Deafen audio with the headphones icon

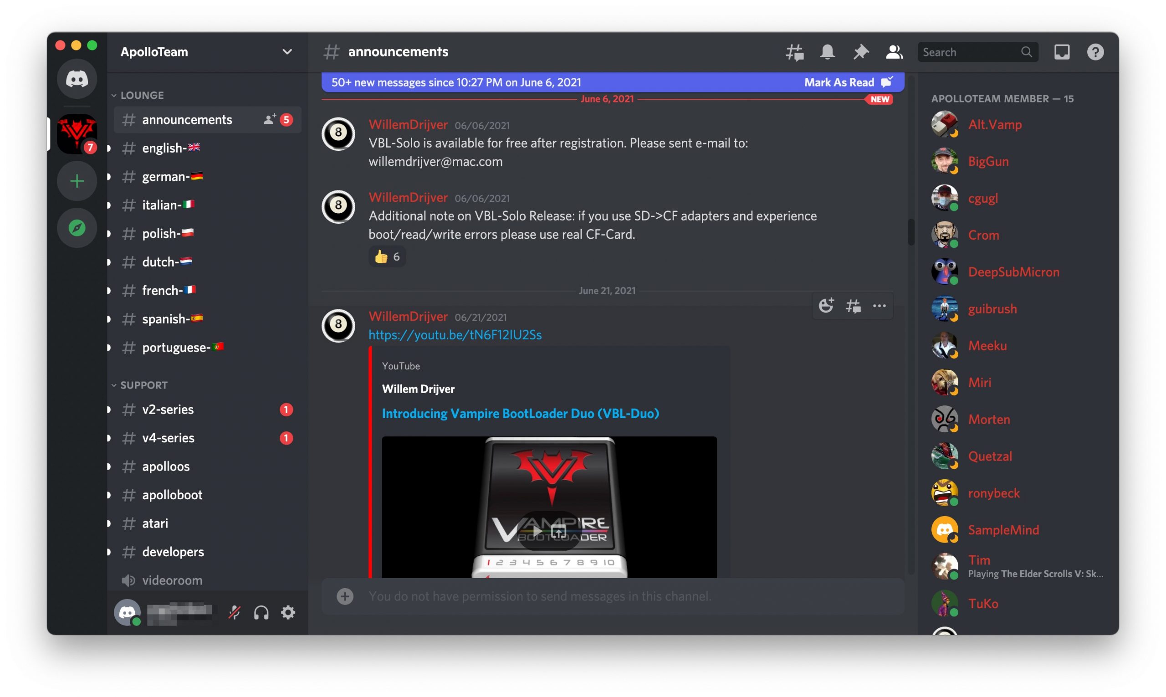261,612
